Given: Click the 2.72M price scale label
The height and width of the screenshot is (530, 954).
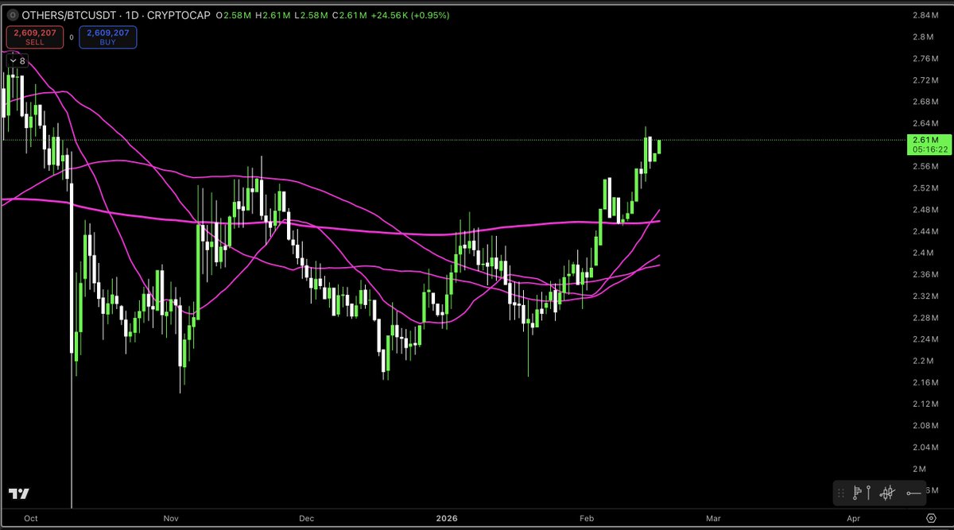Looking at the screenshot, I should (927, 80).
